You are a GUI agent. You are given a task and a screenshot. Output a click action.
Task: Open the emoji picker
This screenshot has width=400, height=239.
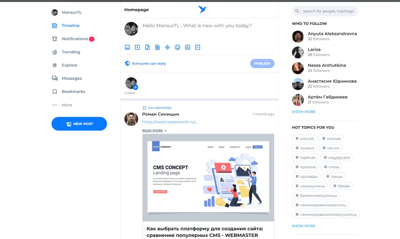click(177, 47)
